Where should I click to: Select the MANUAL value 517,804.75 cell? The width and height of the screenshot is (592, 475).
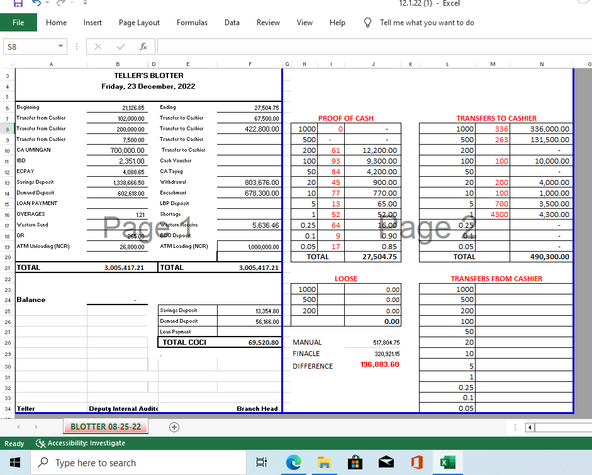[372, 342]
